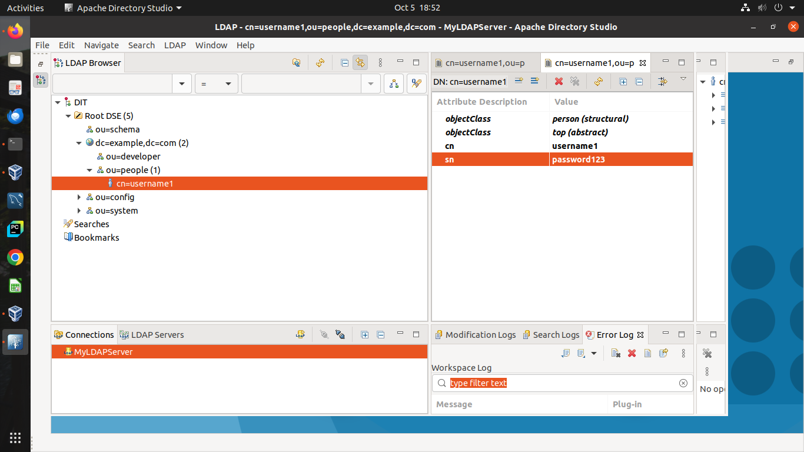Open the Apache Directory Studio app menu in top bar

pyautogui.click(x=123, y=8)
